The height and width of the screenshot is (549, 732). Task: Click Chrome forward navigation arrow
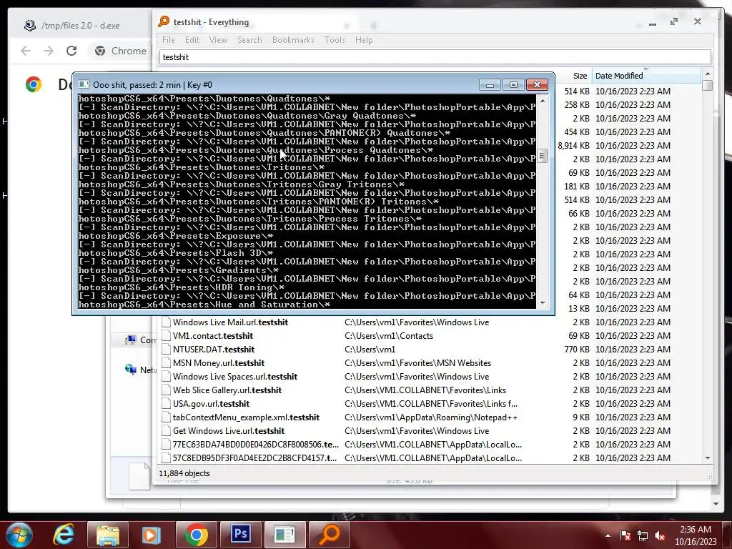(x=49, y=51)
